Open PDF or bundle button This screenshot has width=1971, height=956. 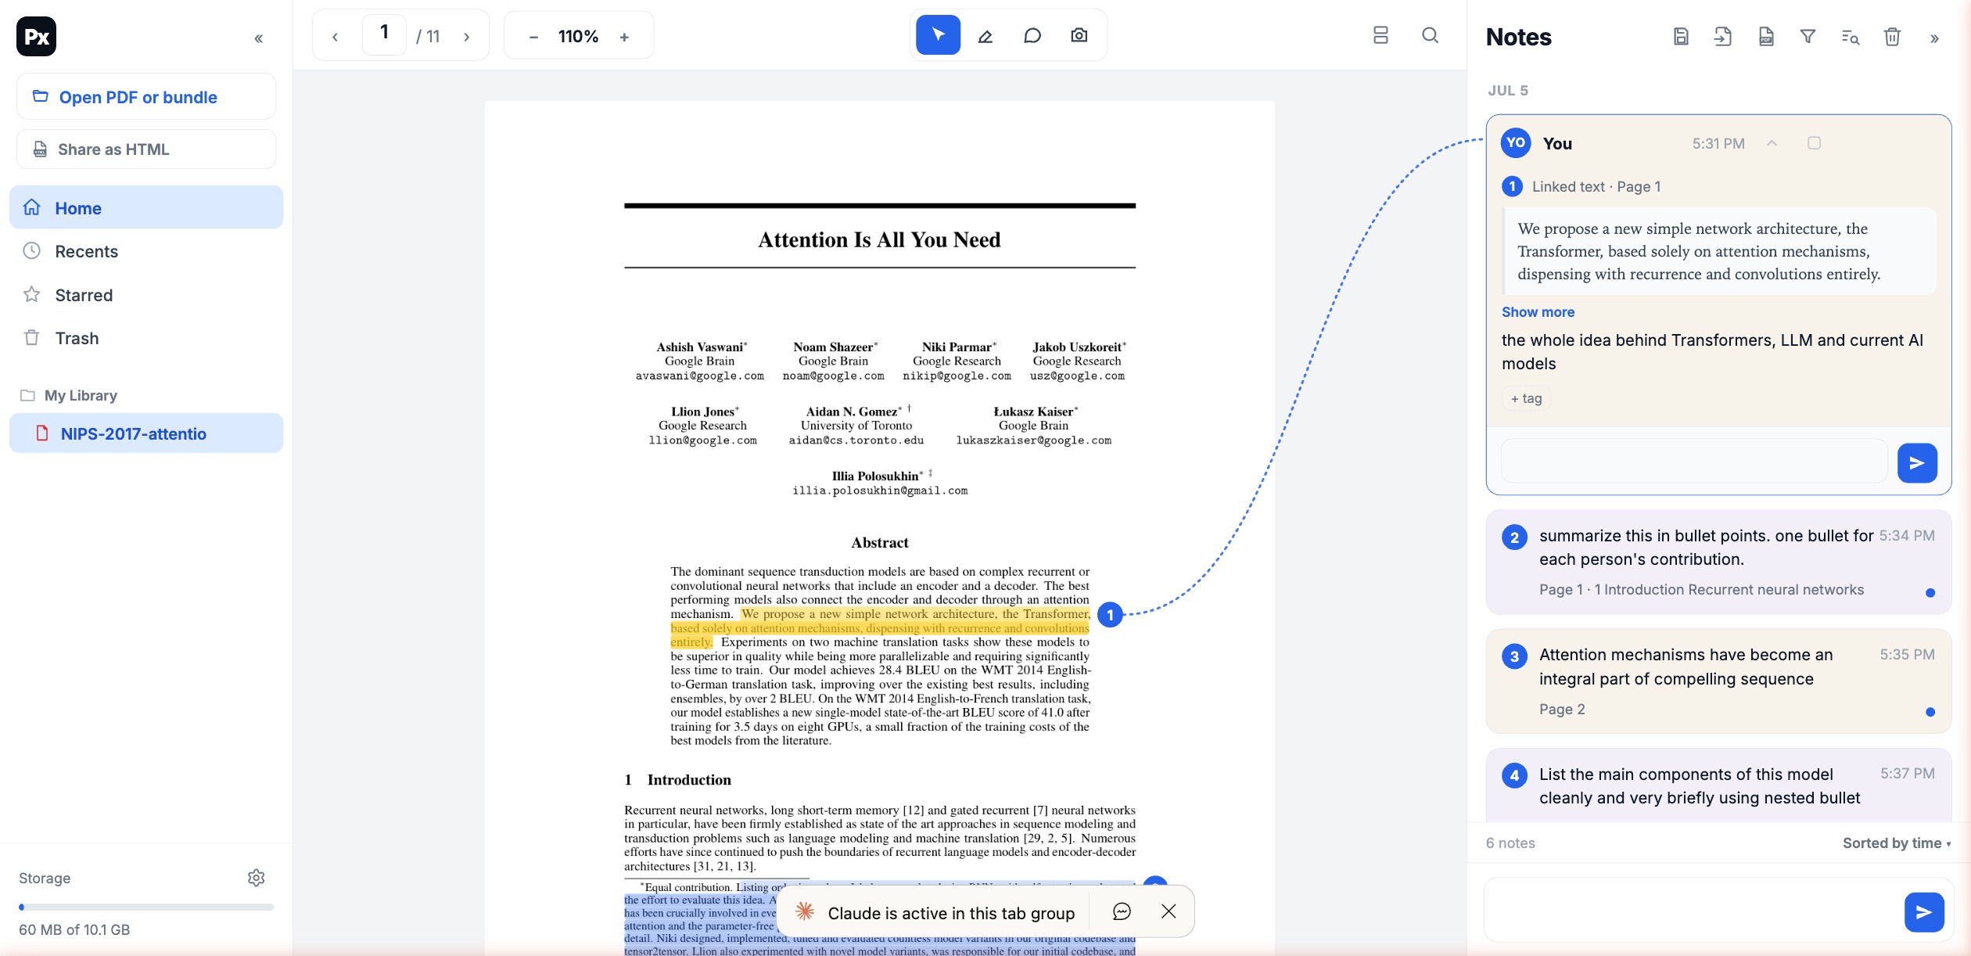[x=146, y=97]
